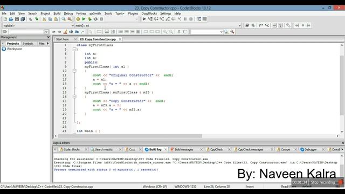345x194 pixels.
Task: Click the Undo icon
Action: coord(30,19)
